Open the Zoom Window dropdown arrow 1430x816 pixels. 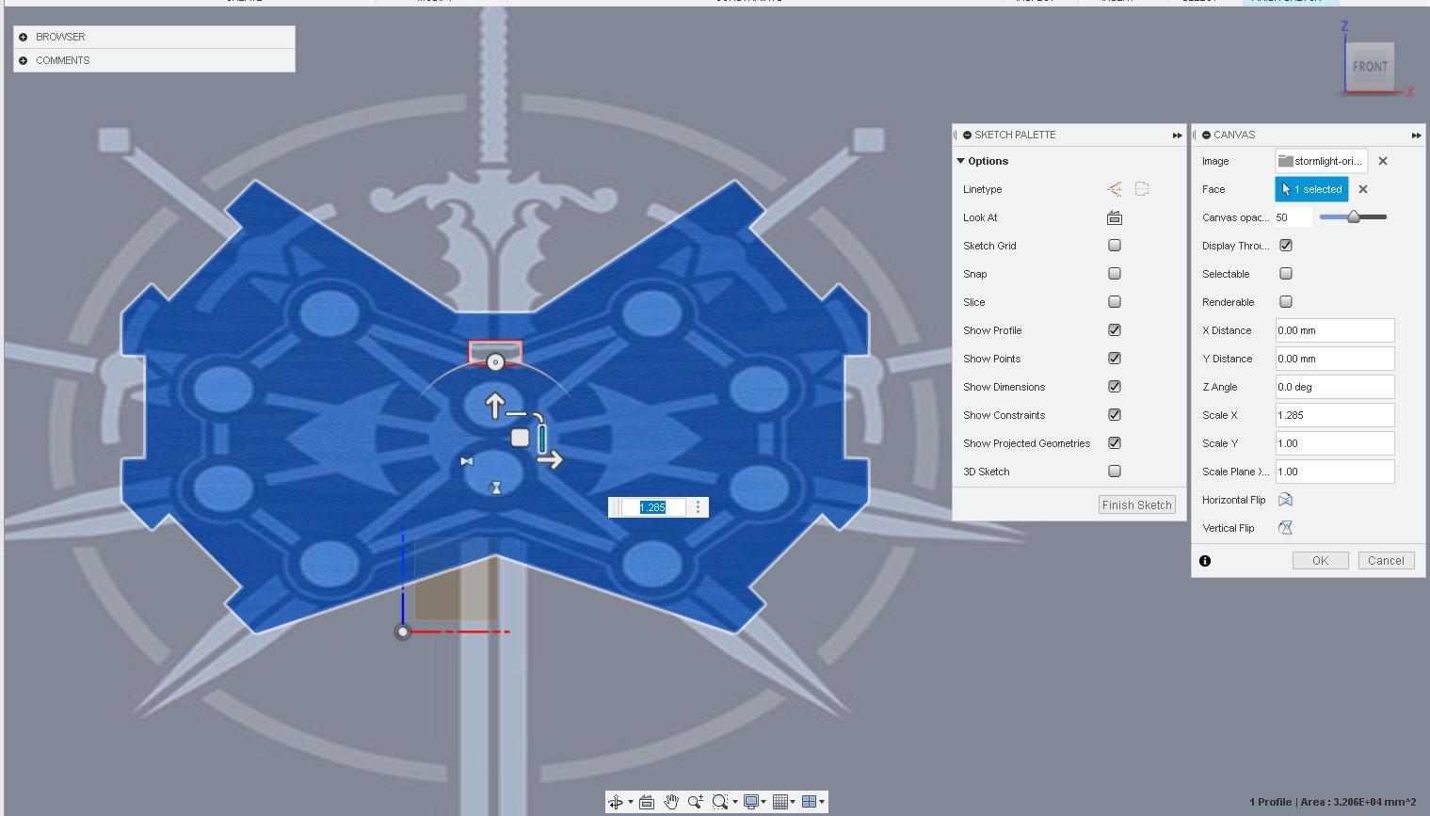click(735, 803)
